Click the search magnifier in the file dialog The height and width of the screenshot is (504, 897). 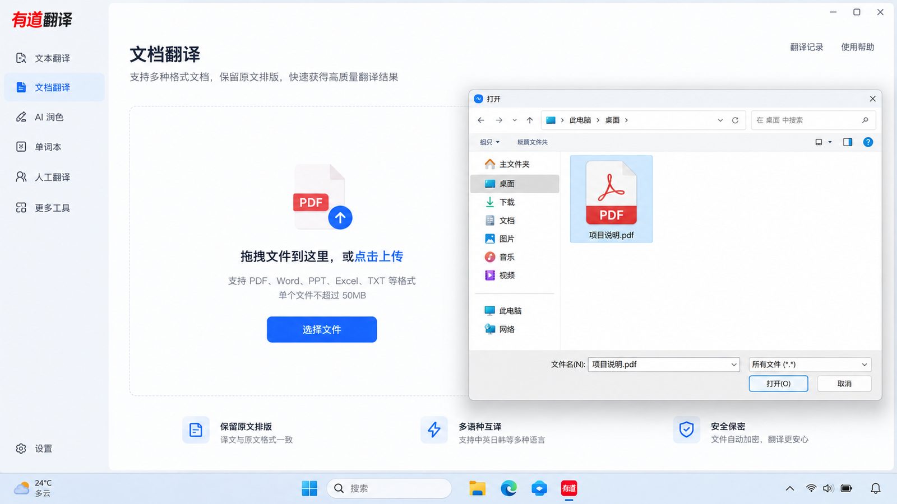click(865, 120)
